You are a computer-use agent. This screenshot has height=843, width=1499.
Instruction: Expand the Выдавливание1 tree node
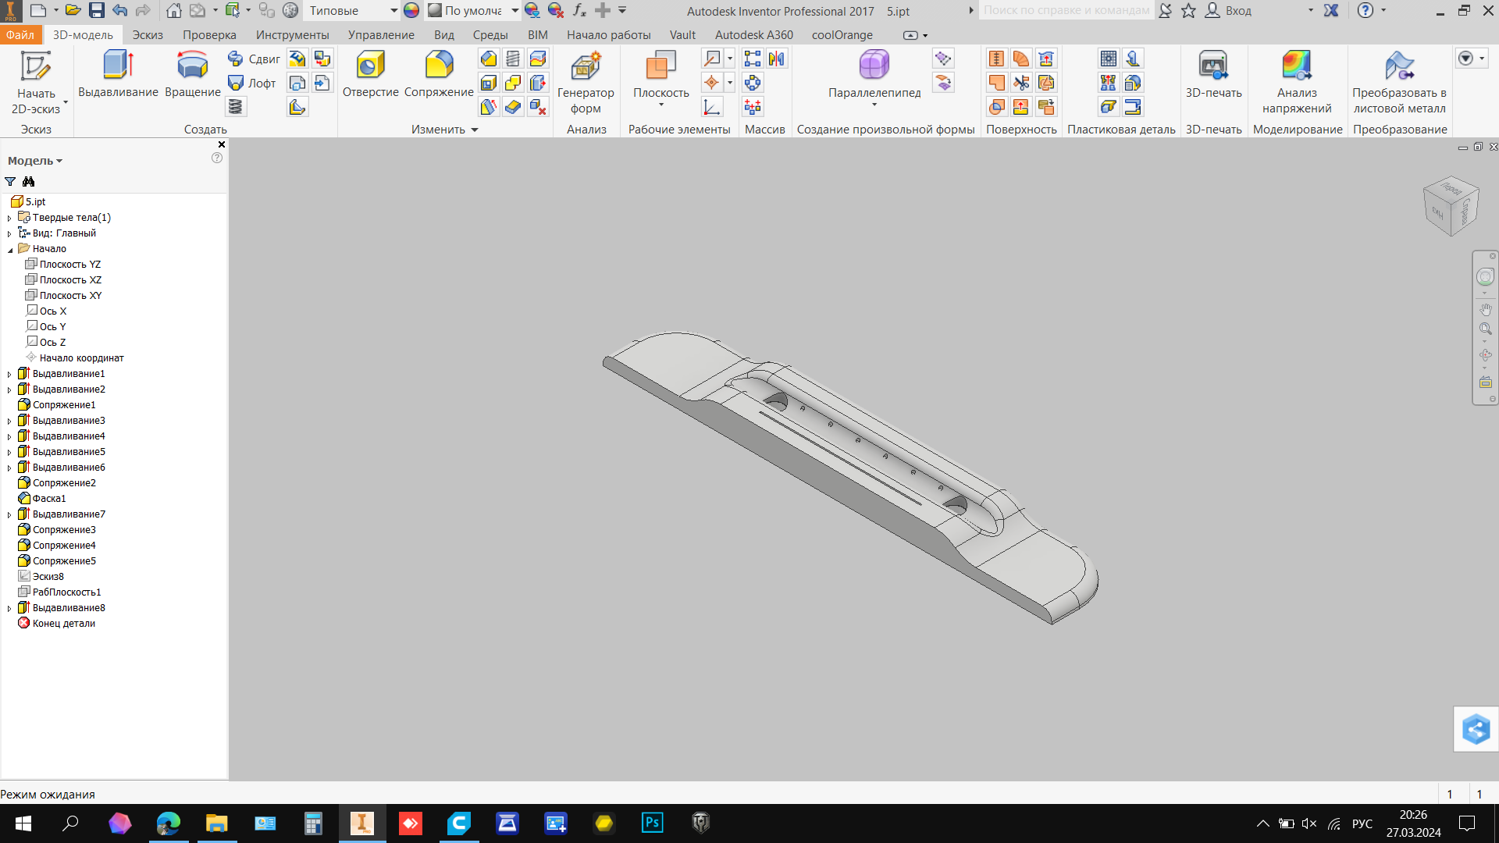tap(9, 374)
